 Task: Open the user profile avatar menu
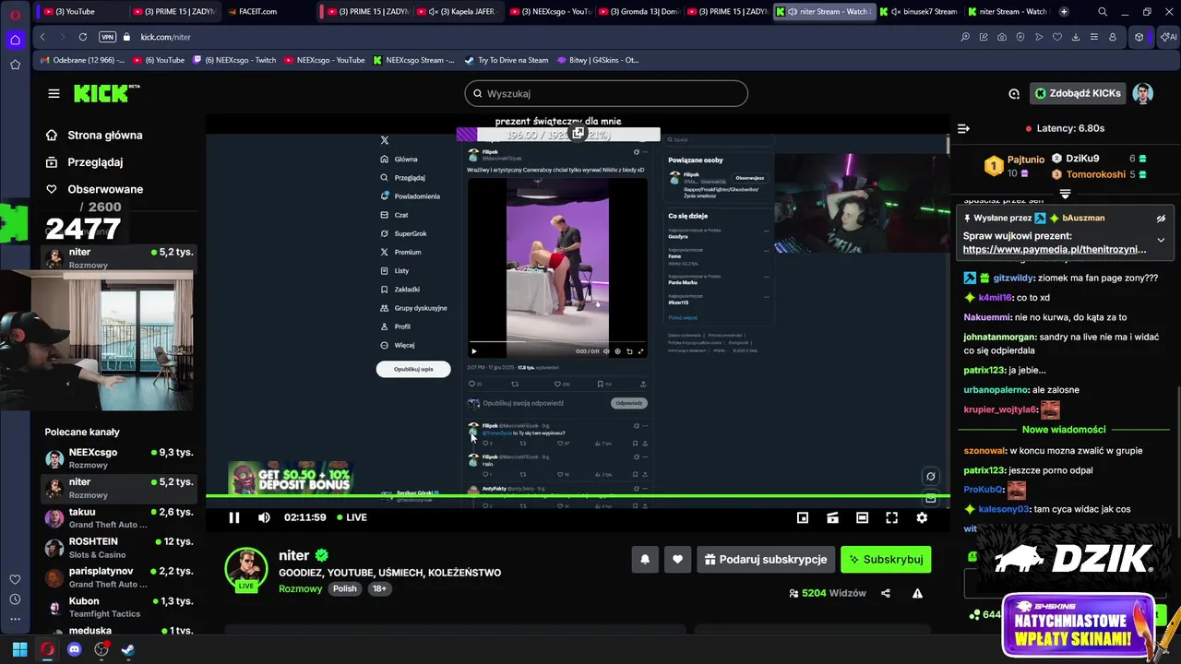1143,93
